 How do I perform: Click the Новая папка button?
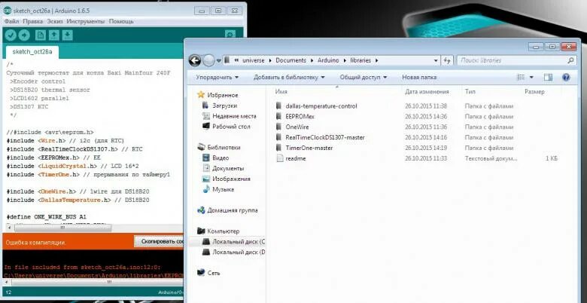click(x=419, y=77)
